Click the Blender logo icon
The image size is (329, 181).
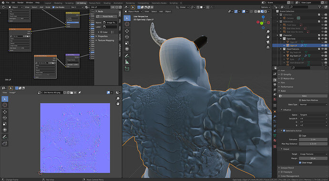(x=2, y=3)
